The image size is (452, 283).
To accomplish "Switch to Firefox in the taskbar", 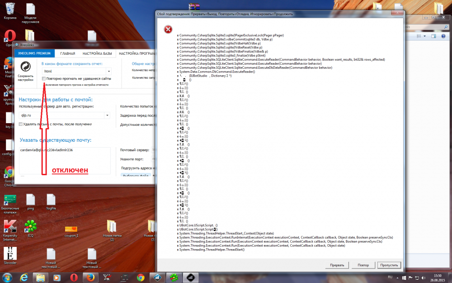I will pos(90,278).
